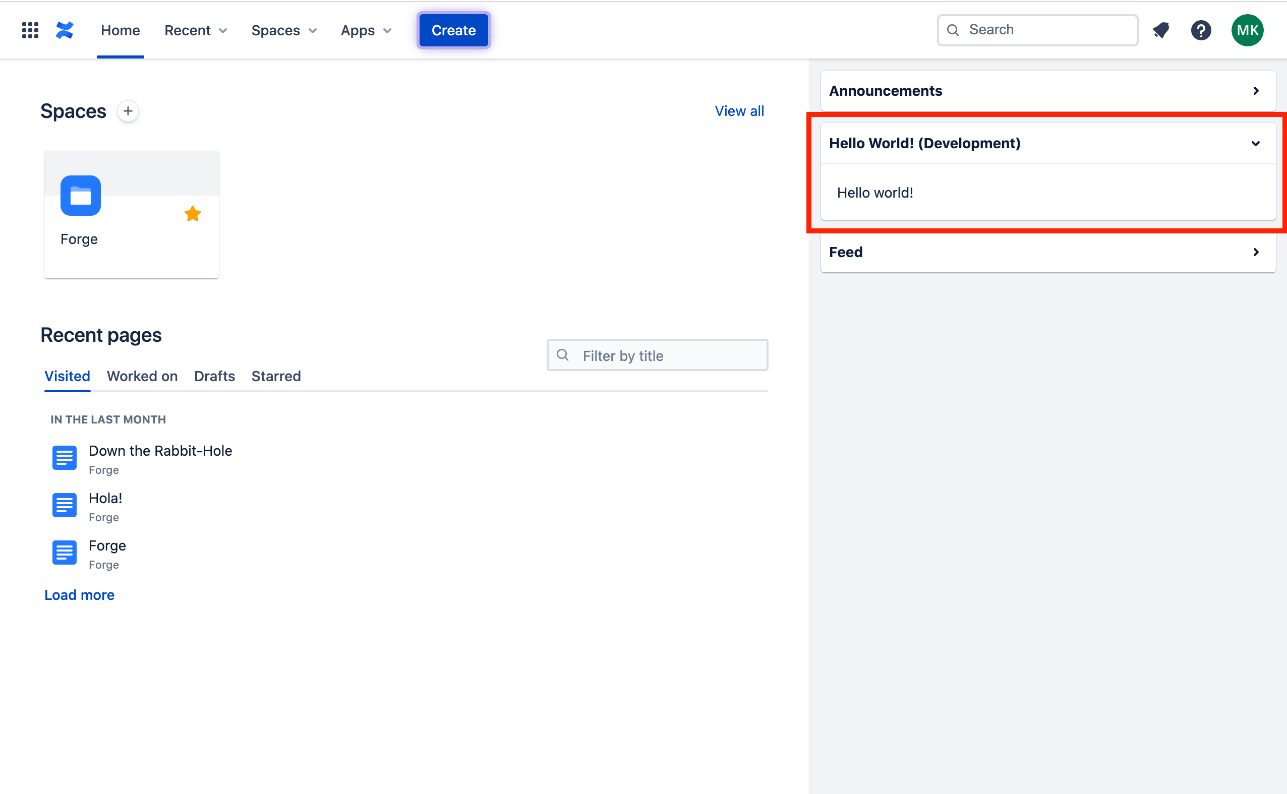Viewport: 1287px width, 794px height.
Task: Click the View all link for Spaces
Action: (739, 111)
